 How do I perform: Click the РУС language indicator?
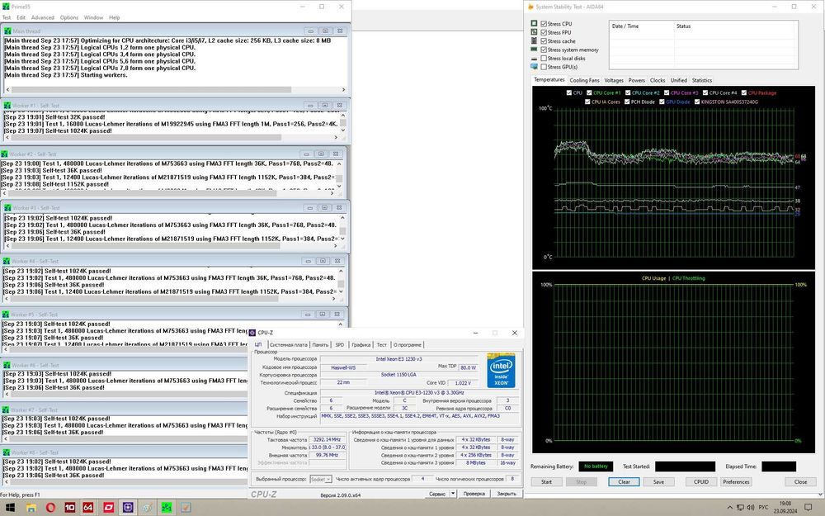coord(763,508)
